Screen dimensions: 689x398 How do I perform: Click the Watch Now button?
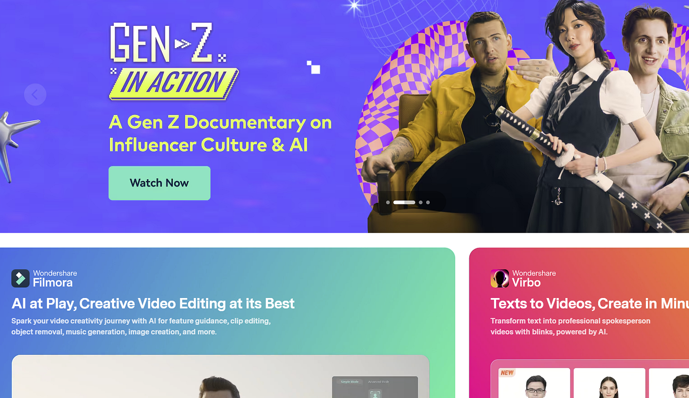159,183
